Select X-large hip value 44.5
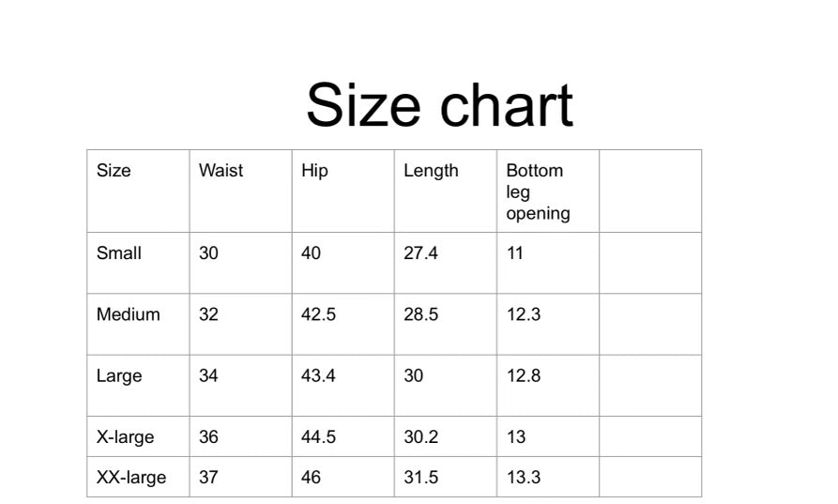 click(318, 437)
